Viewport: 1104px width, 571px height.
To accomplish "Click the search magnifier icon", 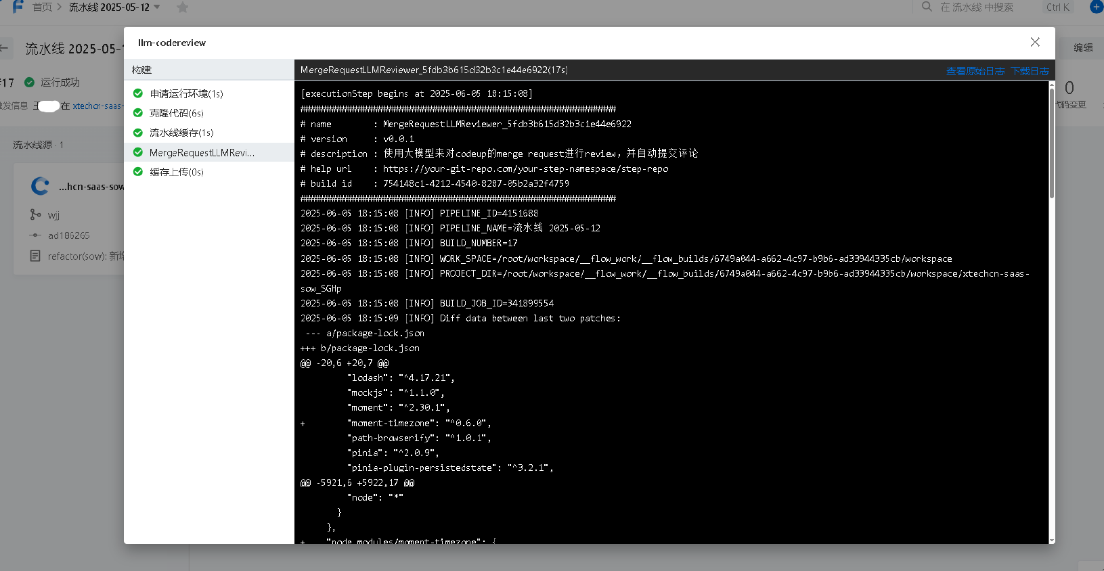I will click(x=927, y=7).
